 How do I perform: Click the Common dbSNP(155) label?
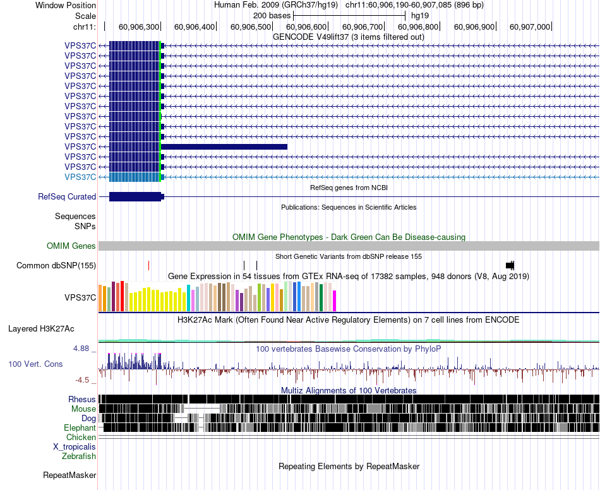pos(56,265)
